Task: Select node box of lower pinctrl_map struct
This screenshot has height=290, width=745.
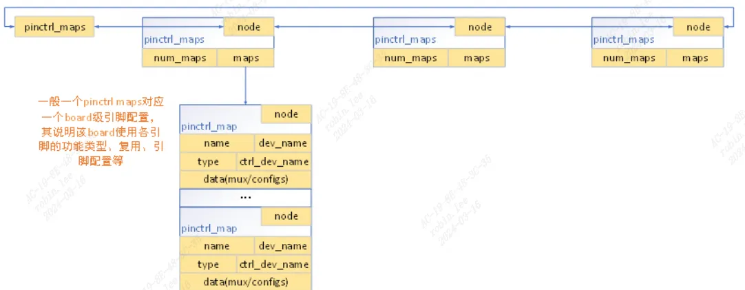Action: point(286,216)
